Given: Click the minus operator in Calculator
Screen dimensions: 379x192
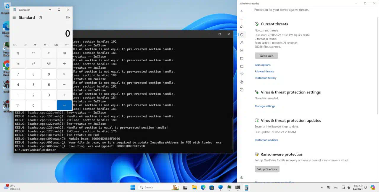Looking at the screenshot, I should pos(64,84).
